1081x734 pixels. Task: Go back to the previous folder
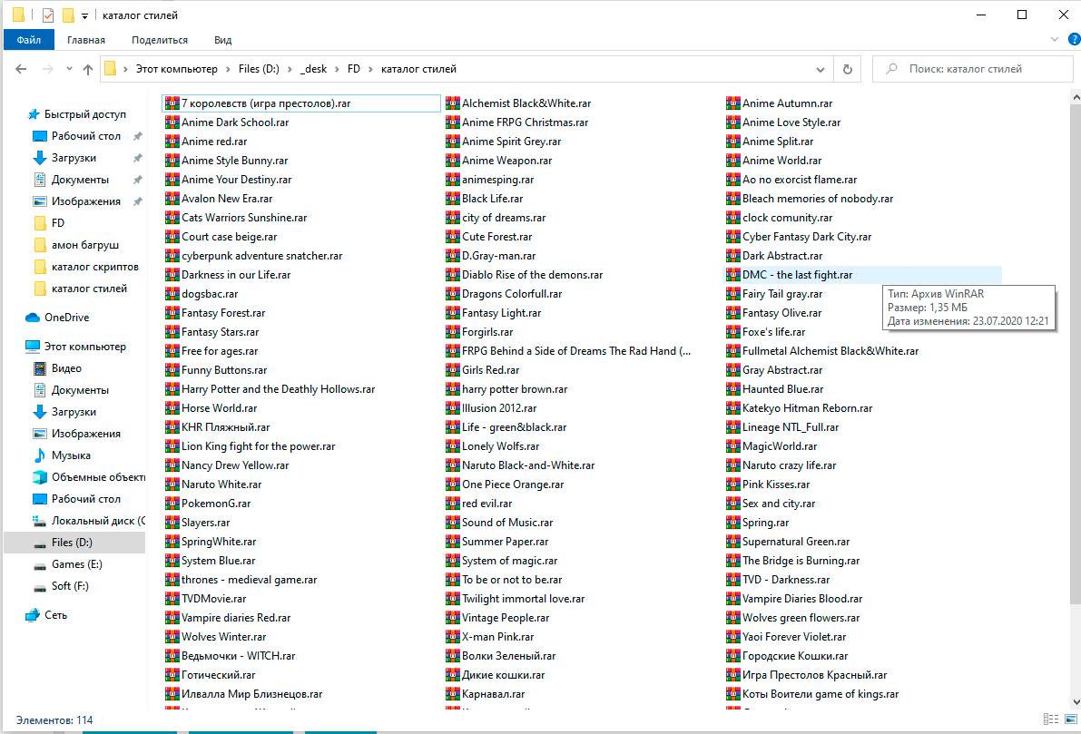21,69
